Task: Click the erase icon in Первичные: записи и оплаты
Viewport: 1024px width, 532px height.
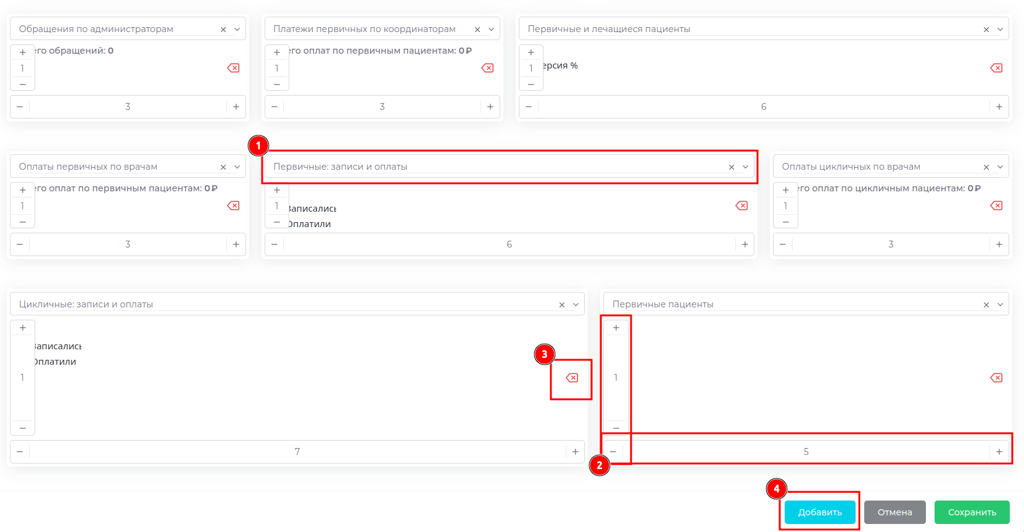Action: pos(741,206)
